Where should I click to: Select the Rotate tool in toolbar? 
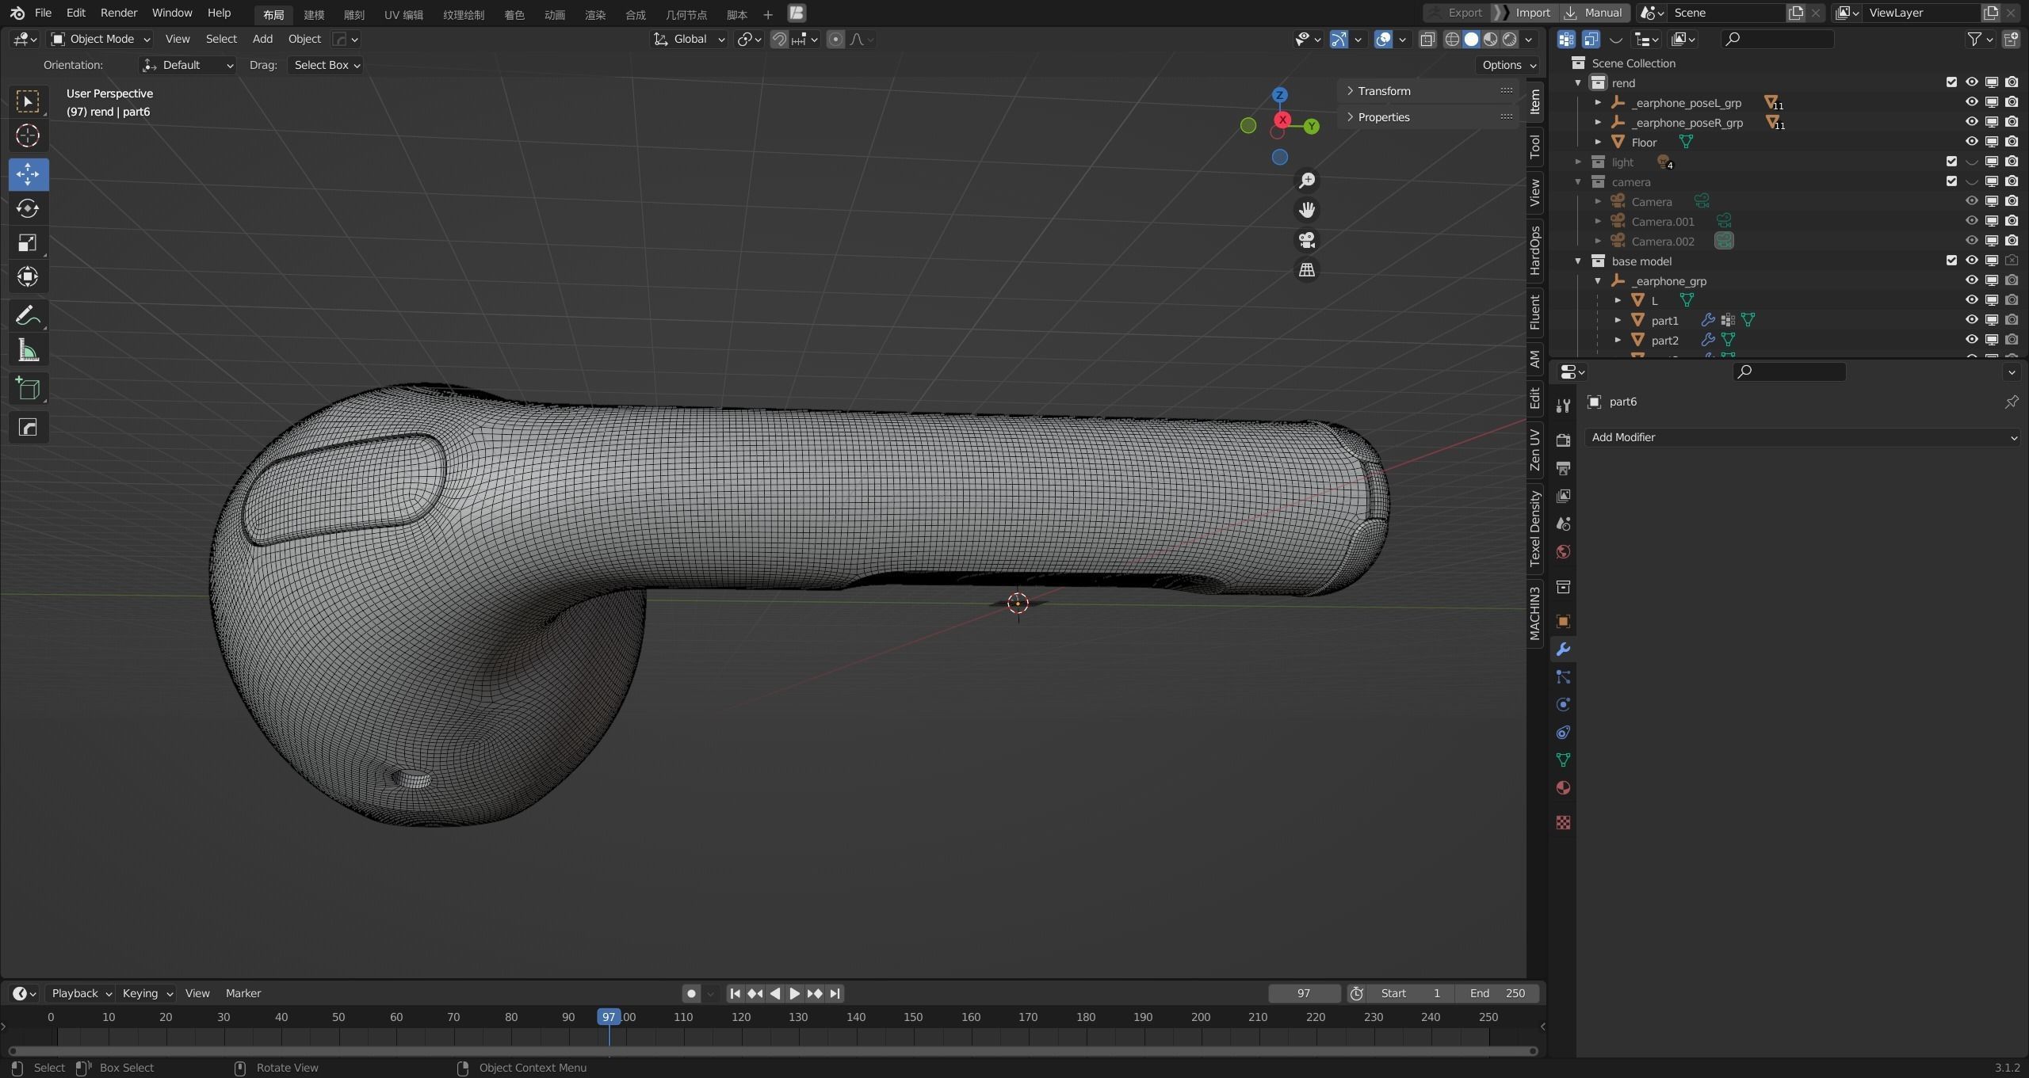[x=28, y=208]
